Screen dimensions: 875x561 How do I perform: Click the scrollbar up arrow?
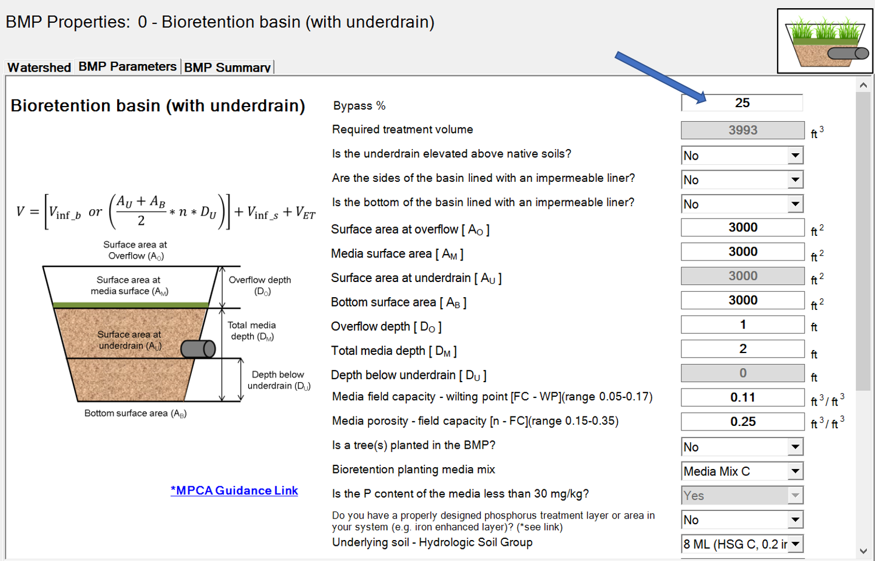pyautogui.click(x=863, y=85)
